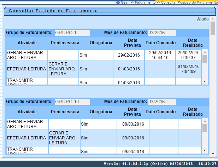The image size is (218, 167).
Task: Click the Data Realizada header in GRUPO 1 table
Action: (193, 43)
